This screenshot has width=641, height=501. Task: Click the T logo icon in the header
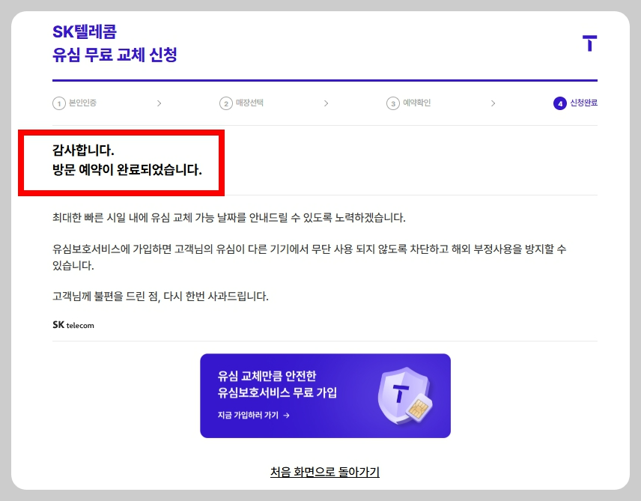click(589, 43)
